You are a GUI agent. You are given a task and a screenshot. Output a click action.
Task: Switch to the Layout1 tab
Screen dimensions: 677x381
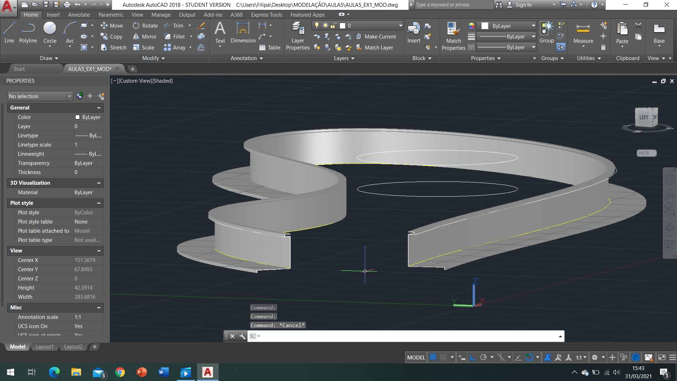click(44, 347)
